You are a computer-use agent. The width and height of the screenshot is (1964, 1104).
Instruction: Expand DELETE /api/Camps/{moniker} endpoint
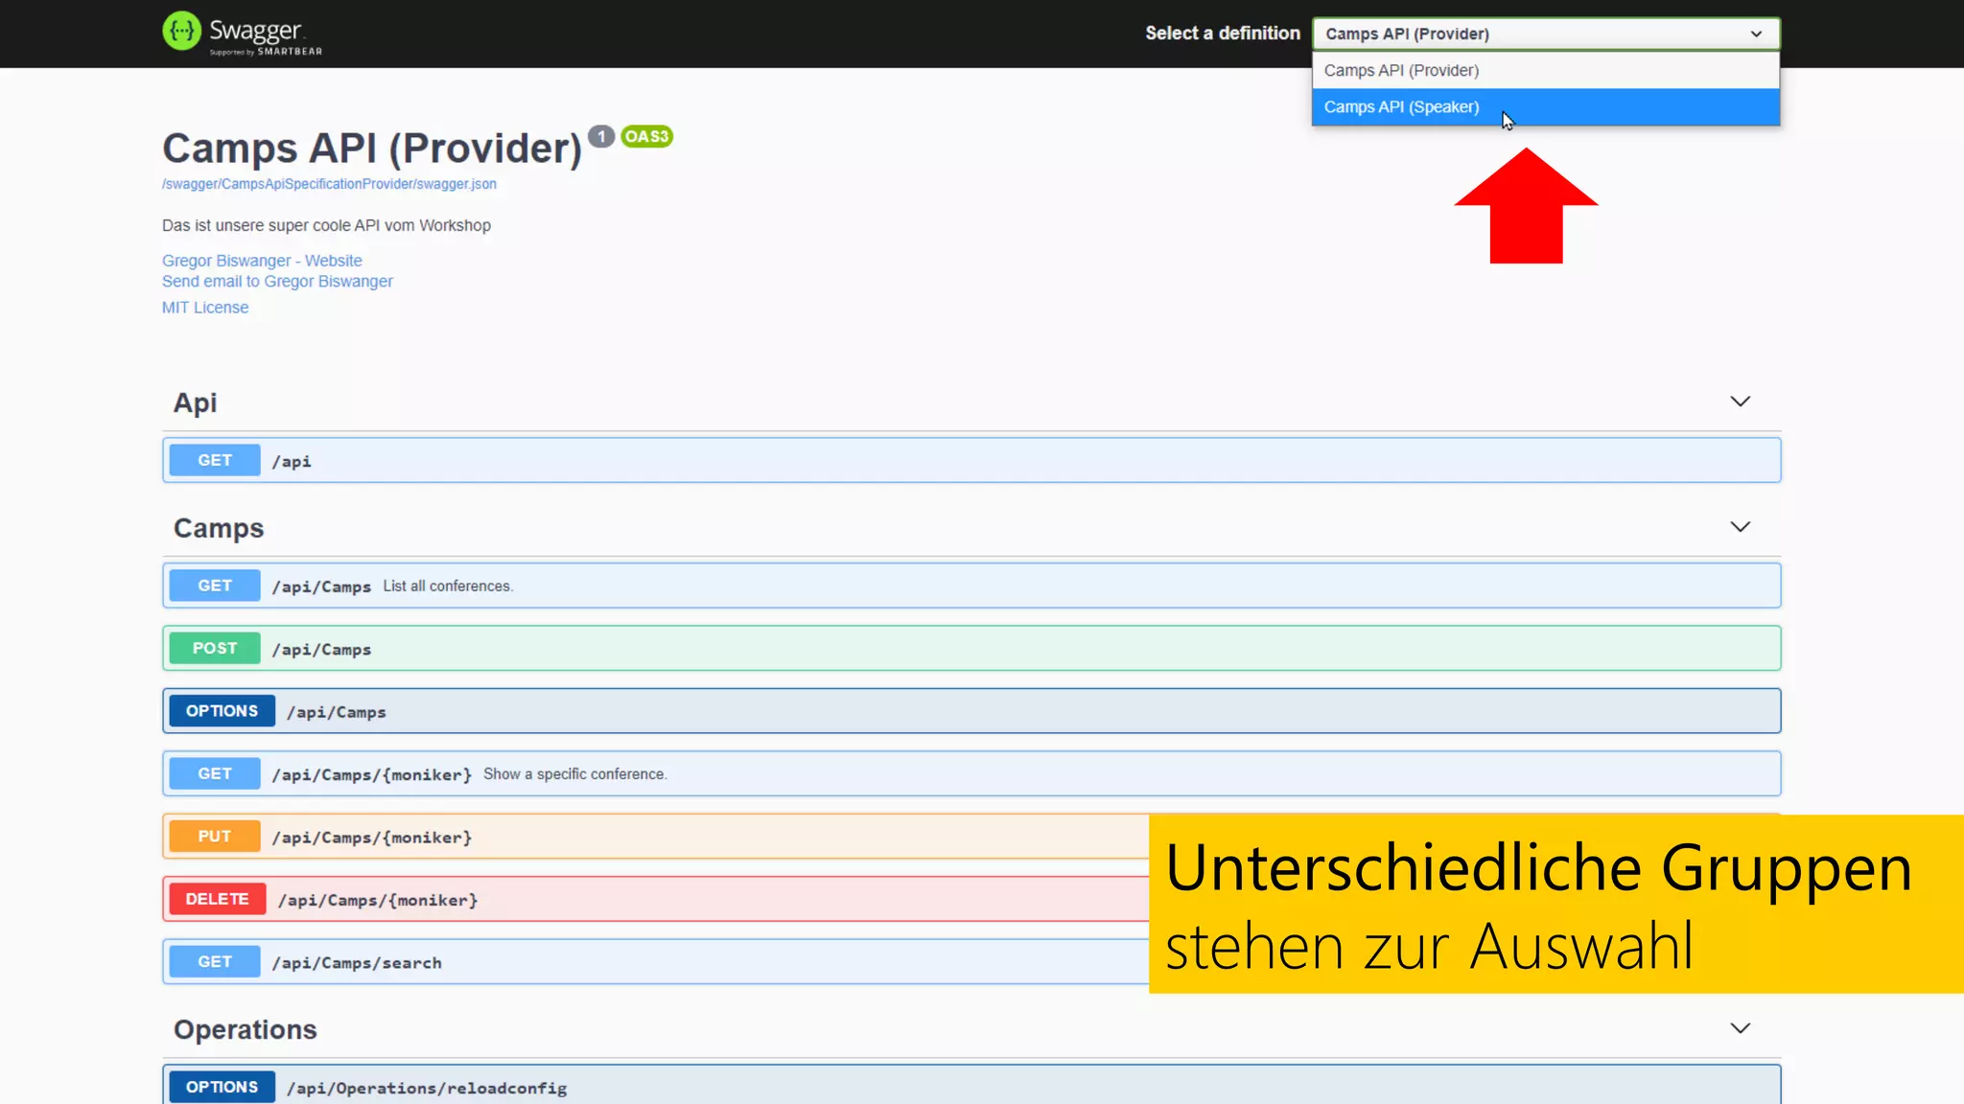656,899
